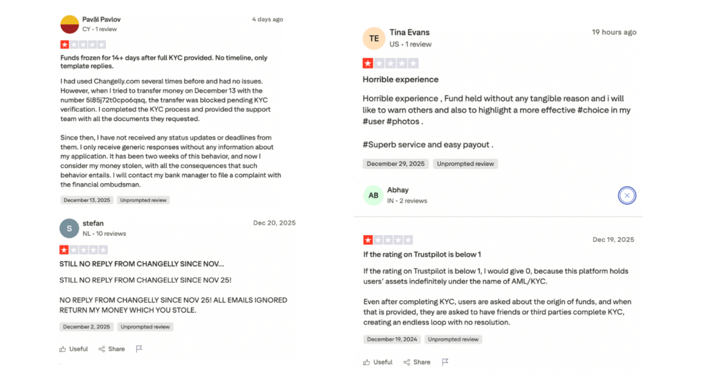
Task: Click stefan's gray S avatar
Action: (69, 228)
